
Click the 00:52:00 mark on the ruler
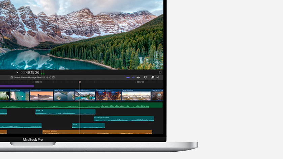click(x=38, y=82)
